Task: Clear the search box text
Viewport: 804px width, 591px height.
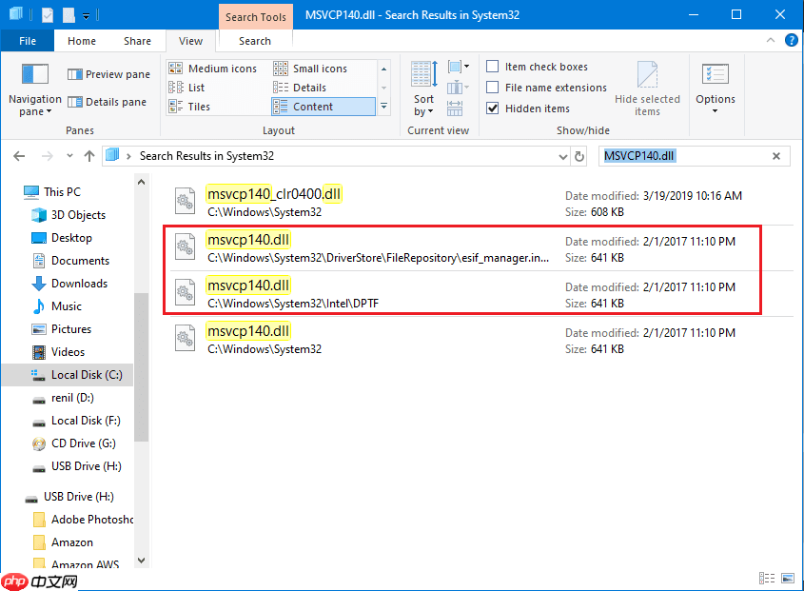Action: pos(776,156)
